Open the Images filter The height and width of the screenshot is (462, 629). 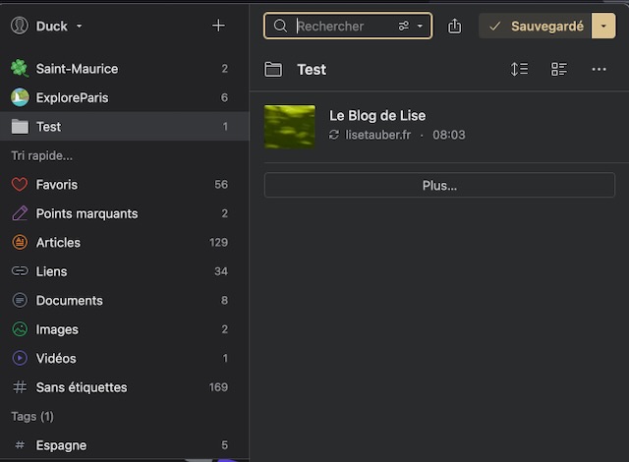56,329
